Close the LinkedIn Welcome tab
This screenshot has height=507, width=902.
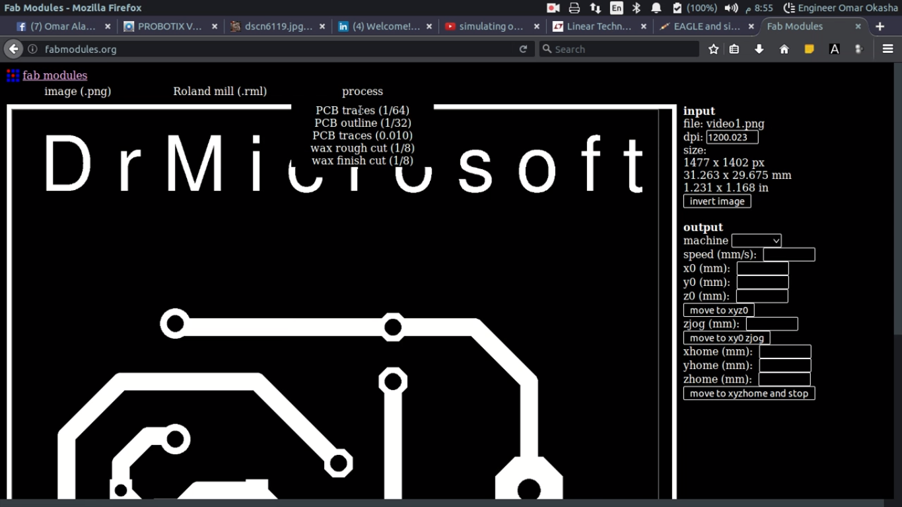click(429, 26)
